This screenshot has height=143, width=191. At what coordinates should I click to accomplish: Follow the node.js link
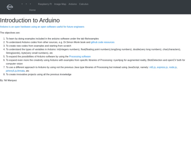[173, 67]
